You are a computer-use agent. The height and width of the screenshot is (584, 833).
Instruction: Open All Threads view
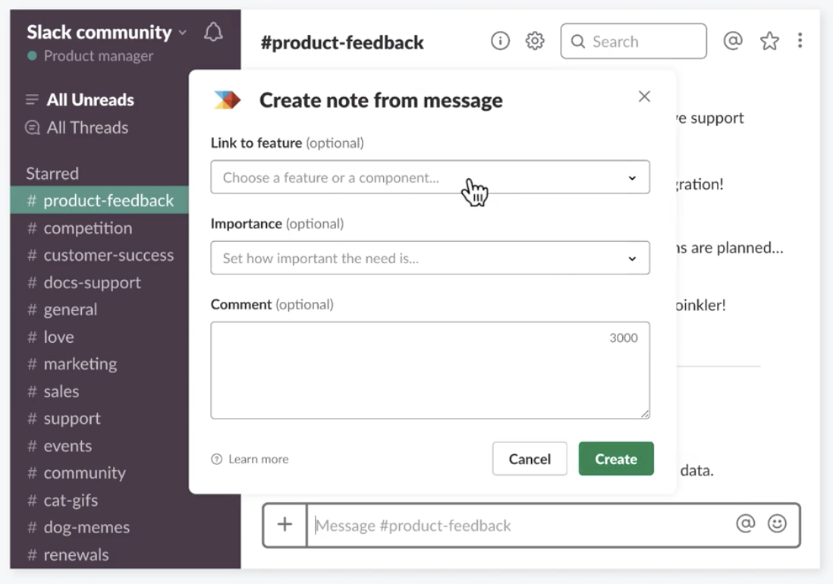point(86,127)
